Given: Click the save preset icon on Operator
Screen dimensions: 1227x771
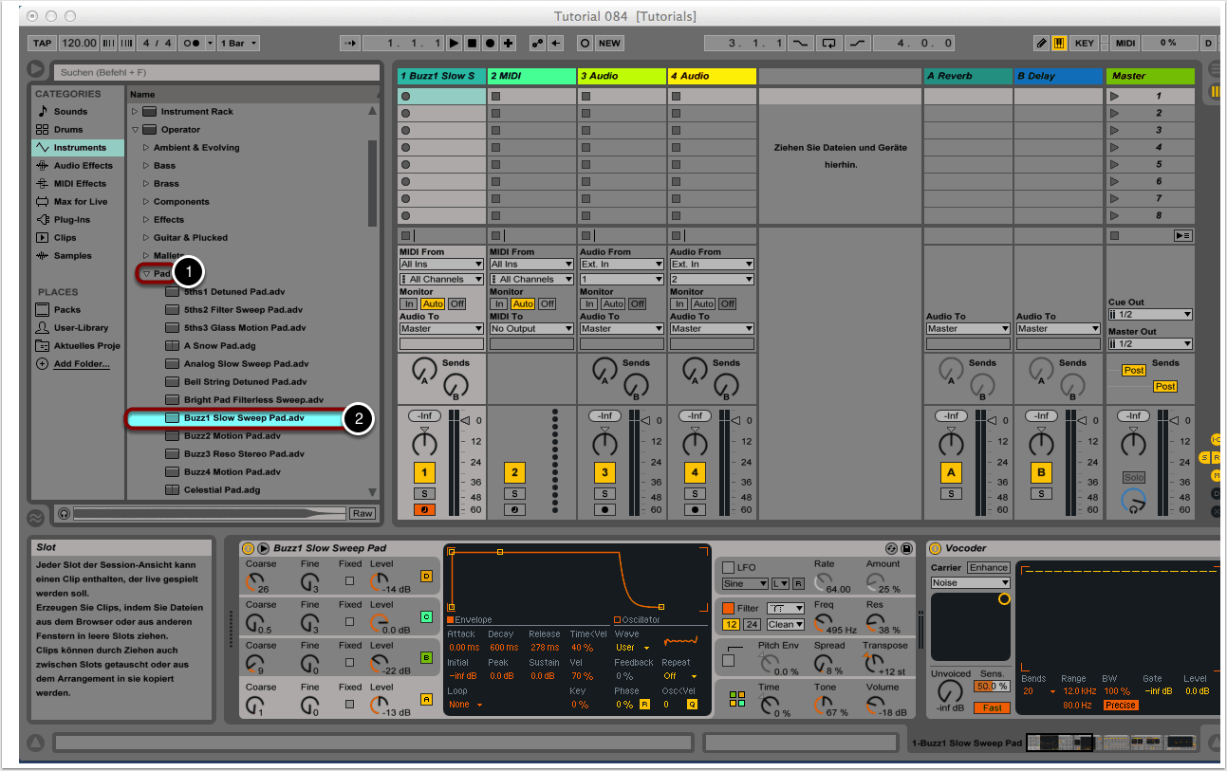Looking at the screenshot, I should point(906,548).
